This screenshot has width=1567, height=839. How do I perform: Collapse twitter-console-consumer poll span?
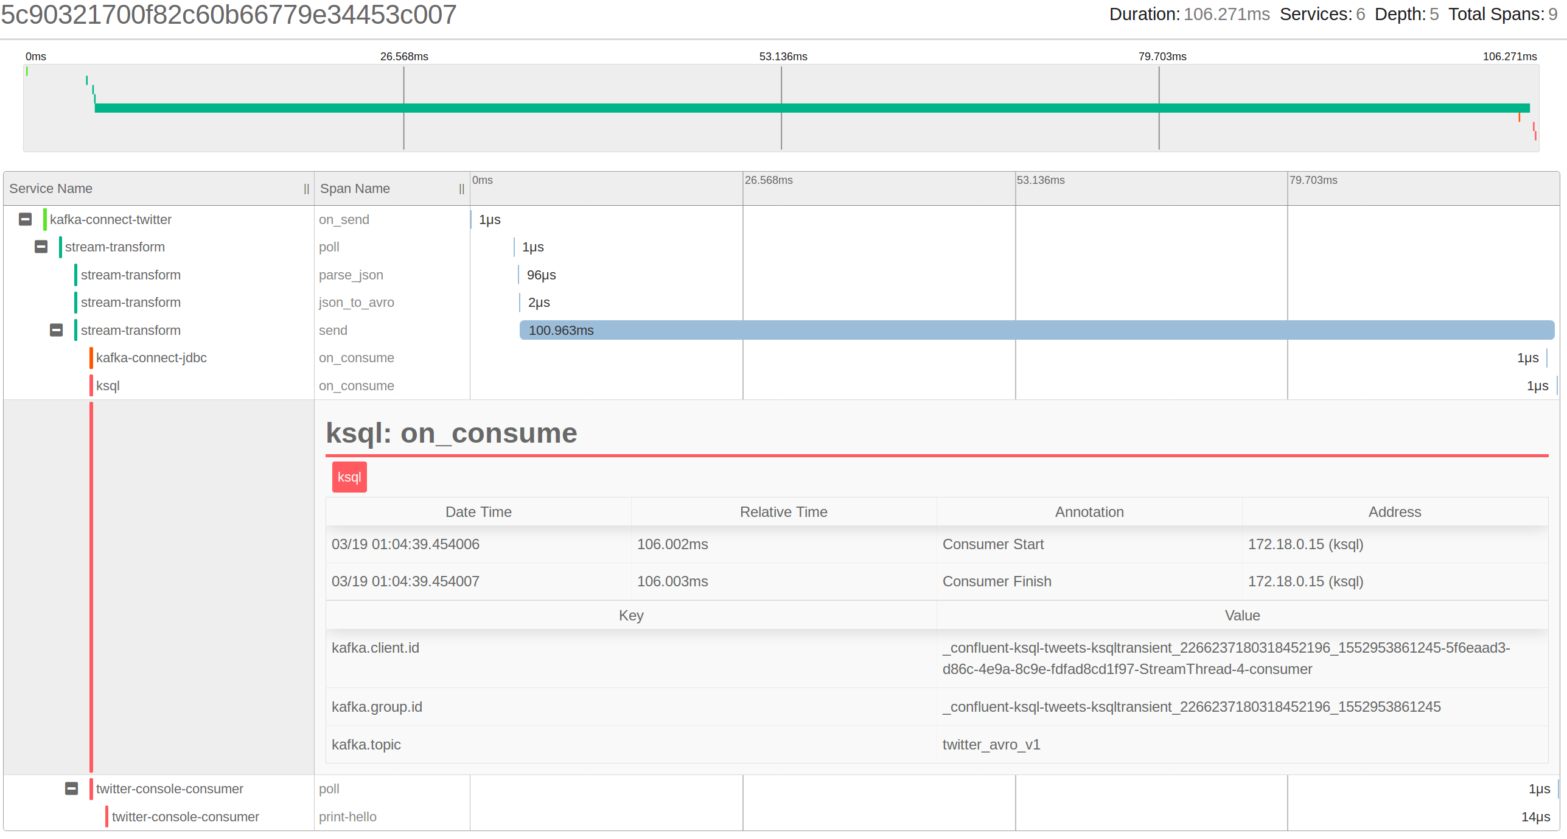click(71, 788)
